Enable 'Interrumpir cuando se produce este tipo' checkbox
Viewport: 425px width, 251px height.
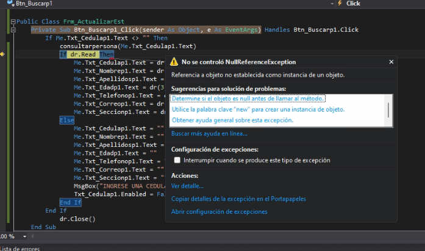point(177,160)
